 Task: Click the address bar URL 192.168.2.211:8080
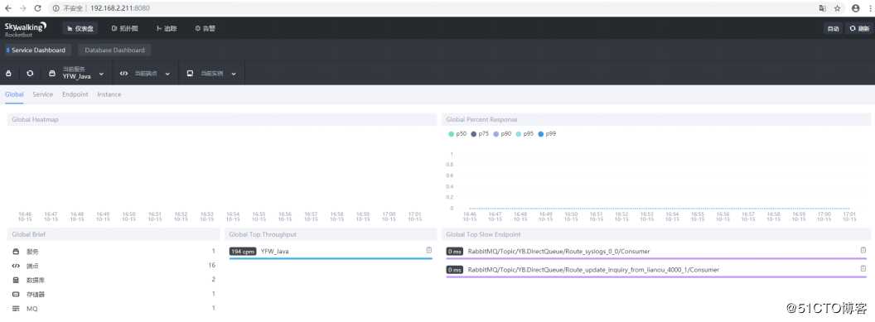point(119,8)
